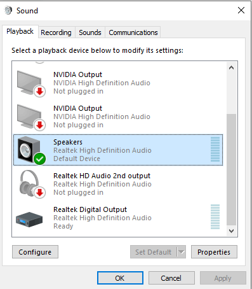This screenshot has width=252, height=289.
Task: Click the Realtek Digital Output level meter
Action: [x=215, y=216]
